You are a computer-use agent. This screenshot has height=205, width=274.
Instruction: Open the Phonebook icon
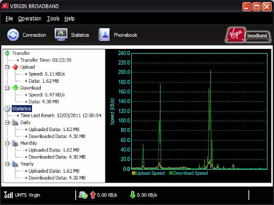[x=104, y=35]
